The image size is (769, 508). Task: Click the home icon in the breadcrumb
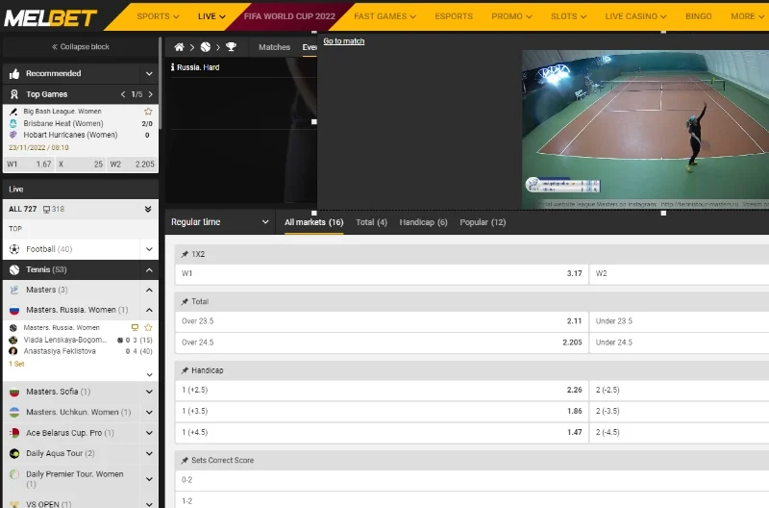click(x=179, y=46)
